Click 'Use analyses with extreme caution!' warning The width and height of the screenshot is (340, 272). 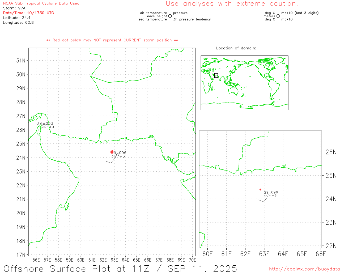[x=232, y=4]
